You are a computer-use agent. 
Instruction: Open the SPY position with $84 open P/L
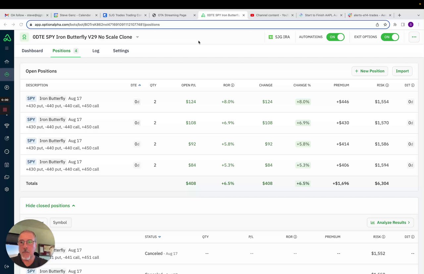219,165
